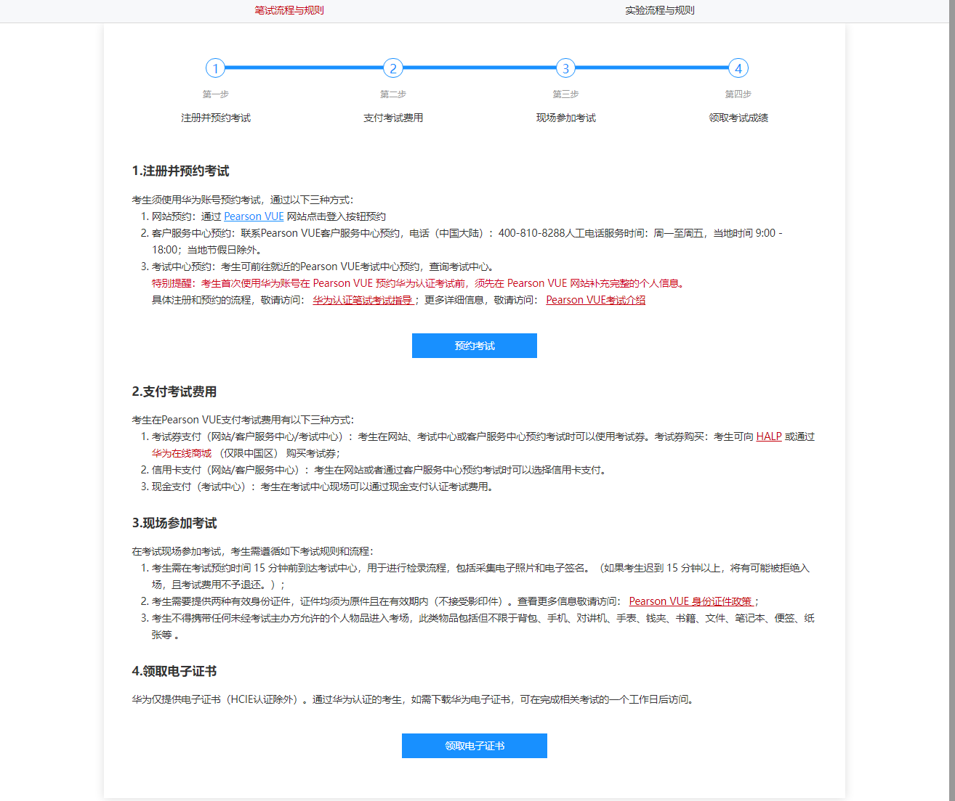
Task: Click the 领取电子证书 button
Action: click(474, 745)
